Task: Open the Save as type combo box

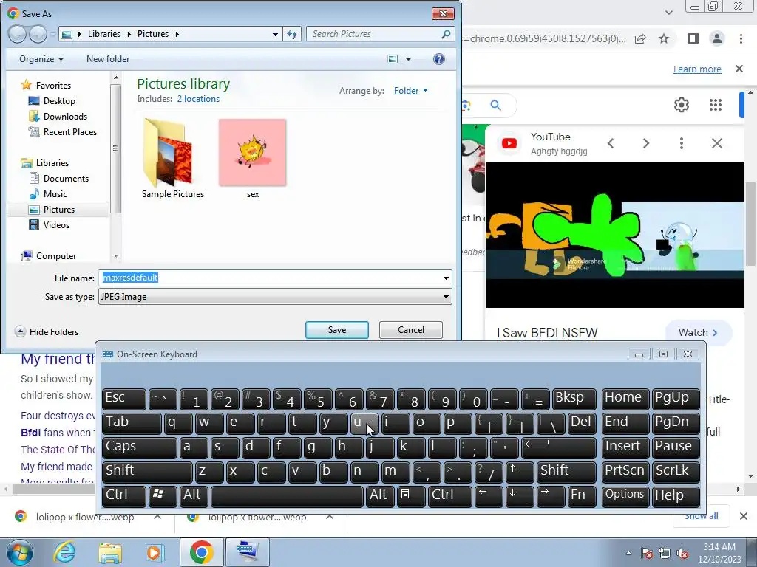Action: [275, 297]
